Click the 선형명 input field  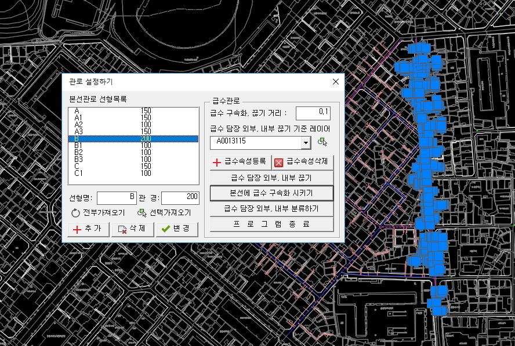pos(117,198)
